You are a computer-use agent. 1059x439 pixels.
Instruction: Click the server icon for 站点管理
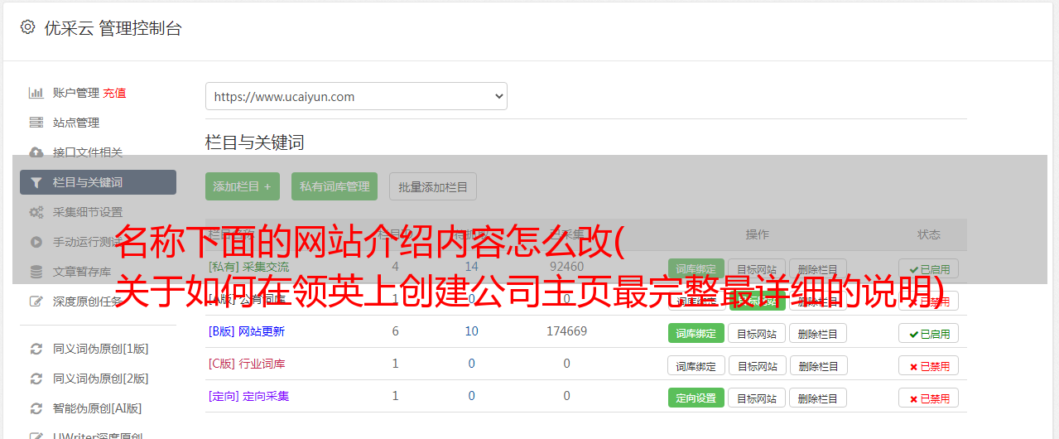[36, 123]
